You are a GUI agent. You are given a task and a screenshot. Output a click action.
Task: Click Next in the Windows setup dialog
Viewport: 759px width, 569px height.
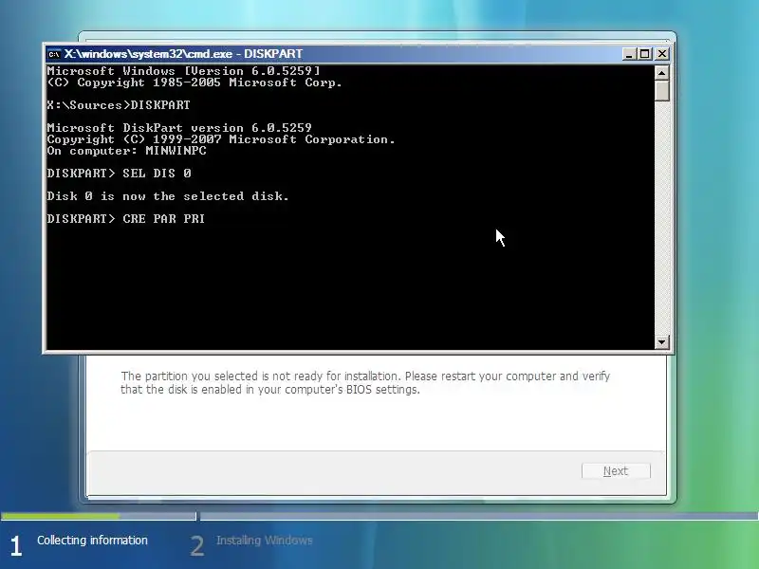(x=616, y=470)
